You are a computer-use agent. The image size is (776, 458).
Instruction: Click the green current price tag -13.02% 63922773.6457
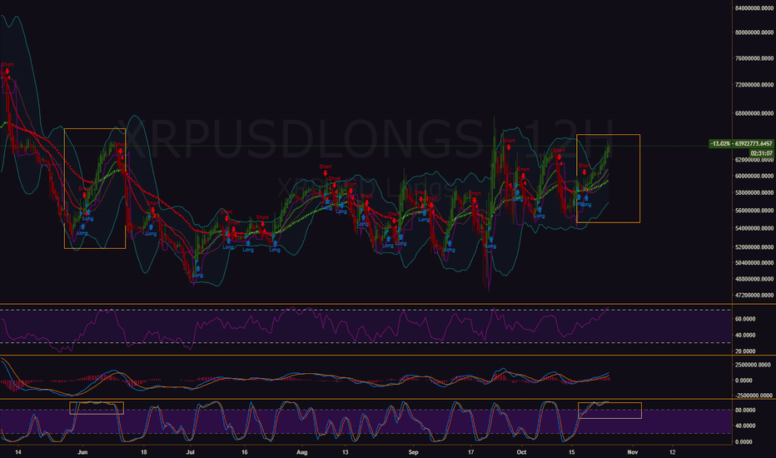741,143
